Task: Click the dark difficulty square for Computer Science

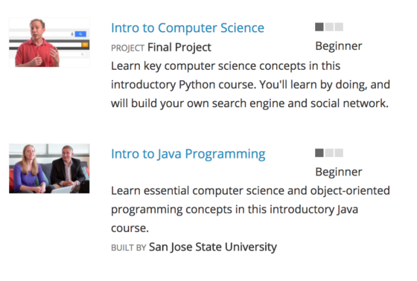Action: coord(319,27)
